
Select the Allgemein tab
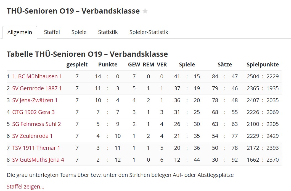pyautogui.click(x=20, y=32)
